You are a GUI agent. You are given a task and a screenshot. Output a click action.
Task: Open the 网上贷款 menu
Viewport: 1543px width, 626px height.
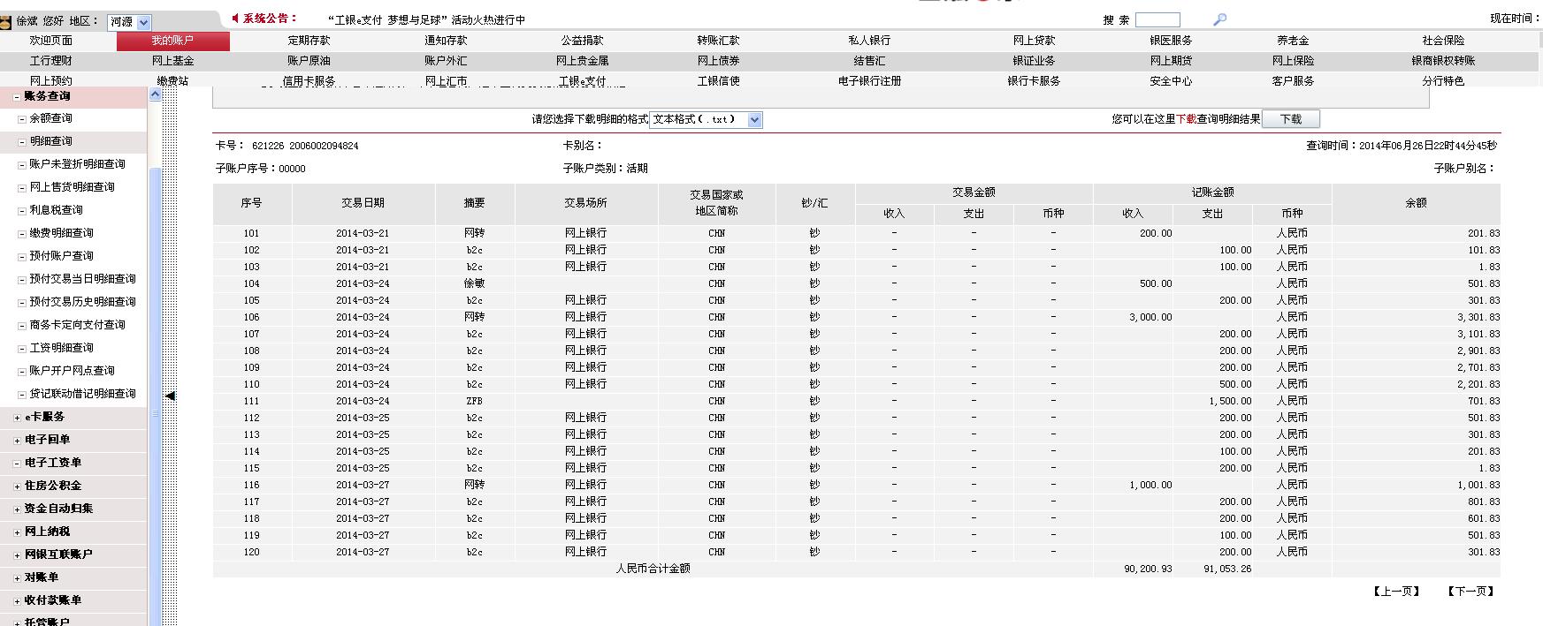tap(1034, 41)
